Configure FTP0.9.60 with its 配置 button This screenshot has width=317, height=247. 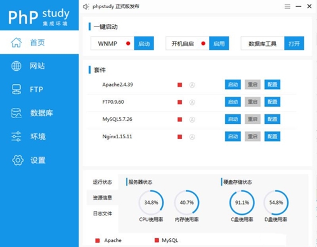pos(273,102)
